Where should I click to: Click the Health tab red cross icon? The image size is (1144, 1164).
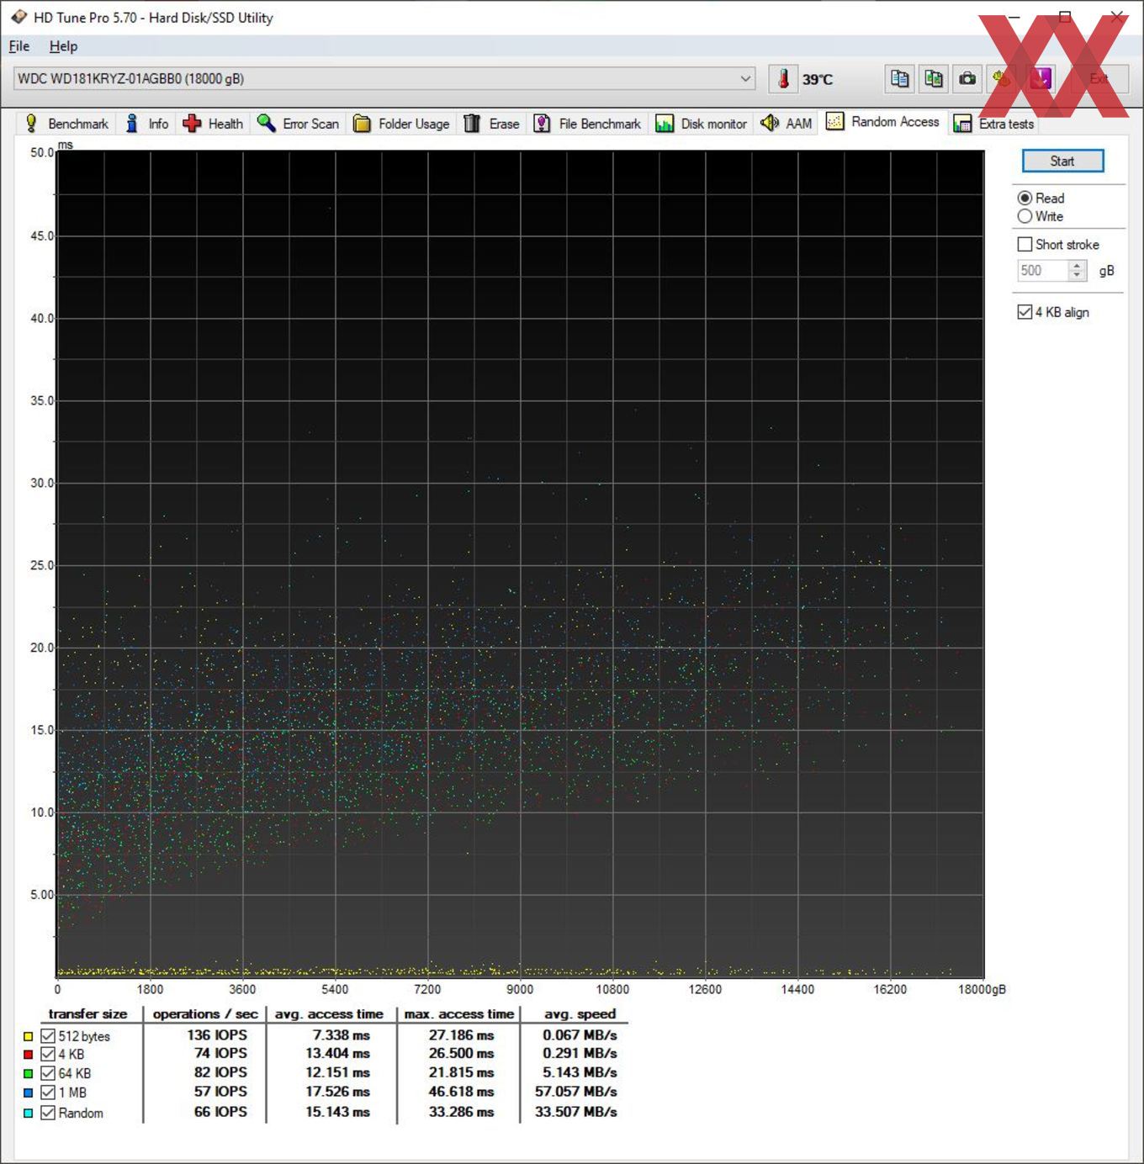(192, 124)
